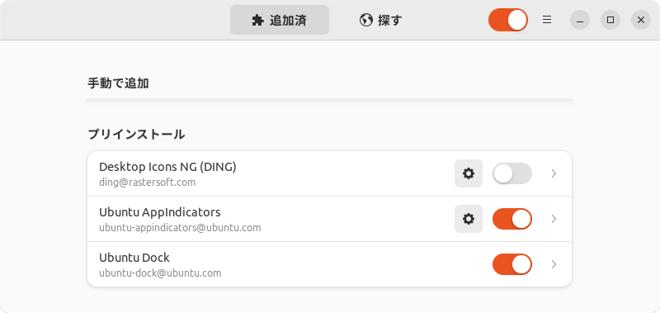Click the puzzle piece icon on 追加済 tab
Image resolution: width=660 pixels, height=313 pixels.
tap(257, 20)
